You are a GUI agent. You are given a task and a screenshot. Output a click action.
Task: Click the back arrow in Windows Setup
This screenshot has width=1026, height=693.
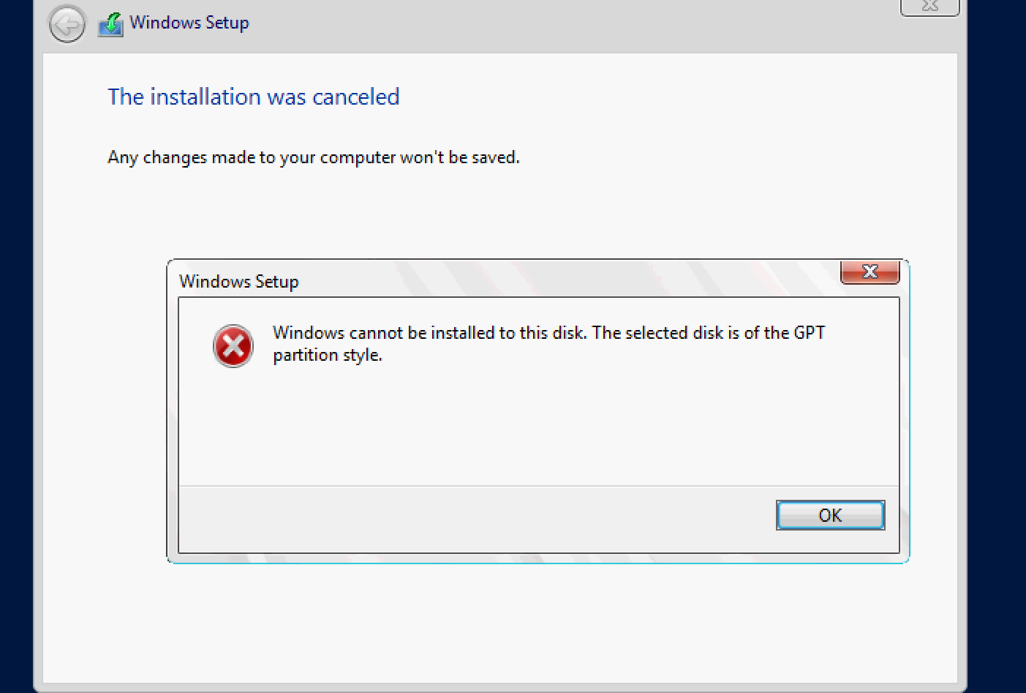point(67,25)
